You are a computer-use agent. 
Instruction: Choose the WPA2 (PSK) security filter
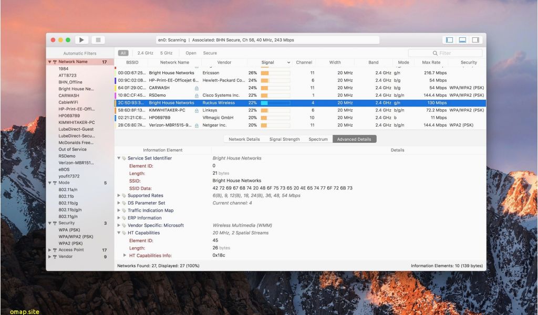click(x=70, y=244)
